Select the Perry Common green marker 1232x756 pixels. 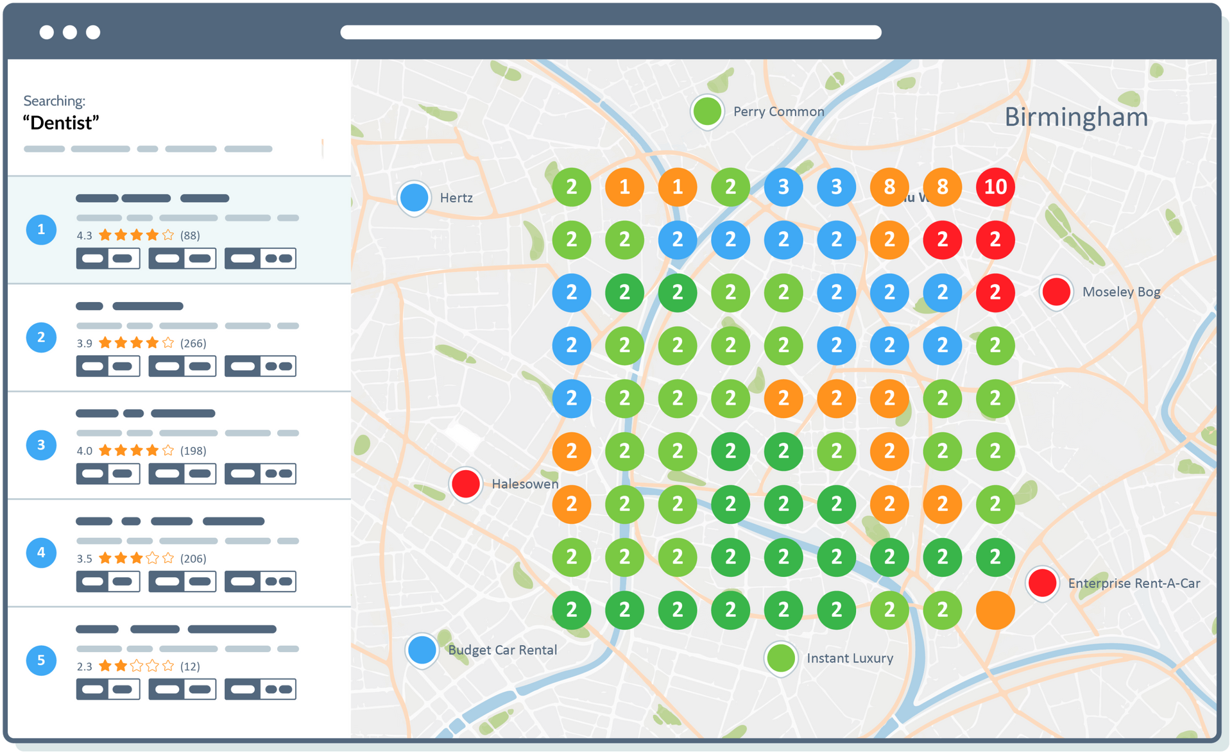pos(707,111)
